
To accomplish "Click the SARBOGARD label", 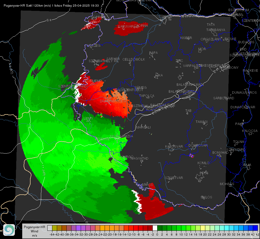I will tap(224, 98).
